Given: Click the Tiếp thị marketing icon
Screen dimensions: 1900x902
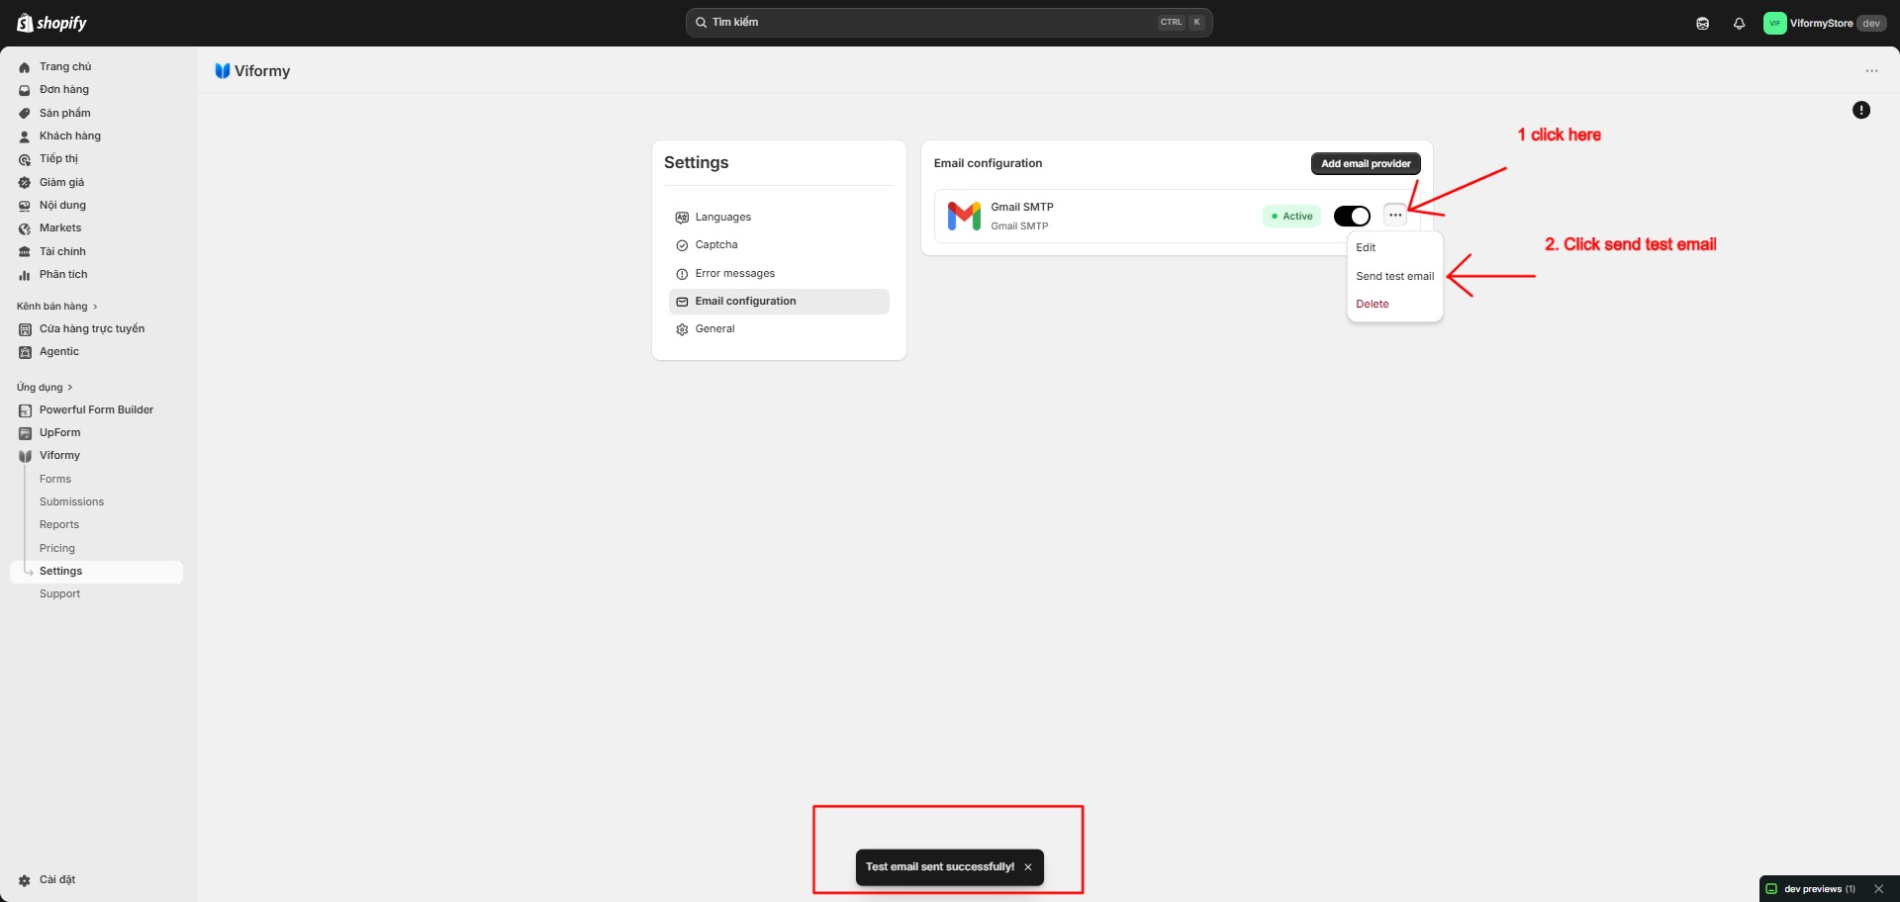Looking at the screenshot, I should pos(25,159).
